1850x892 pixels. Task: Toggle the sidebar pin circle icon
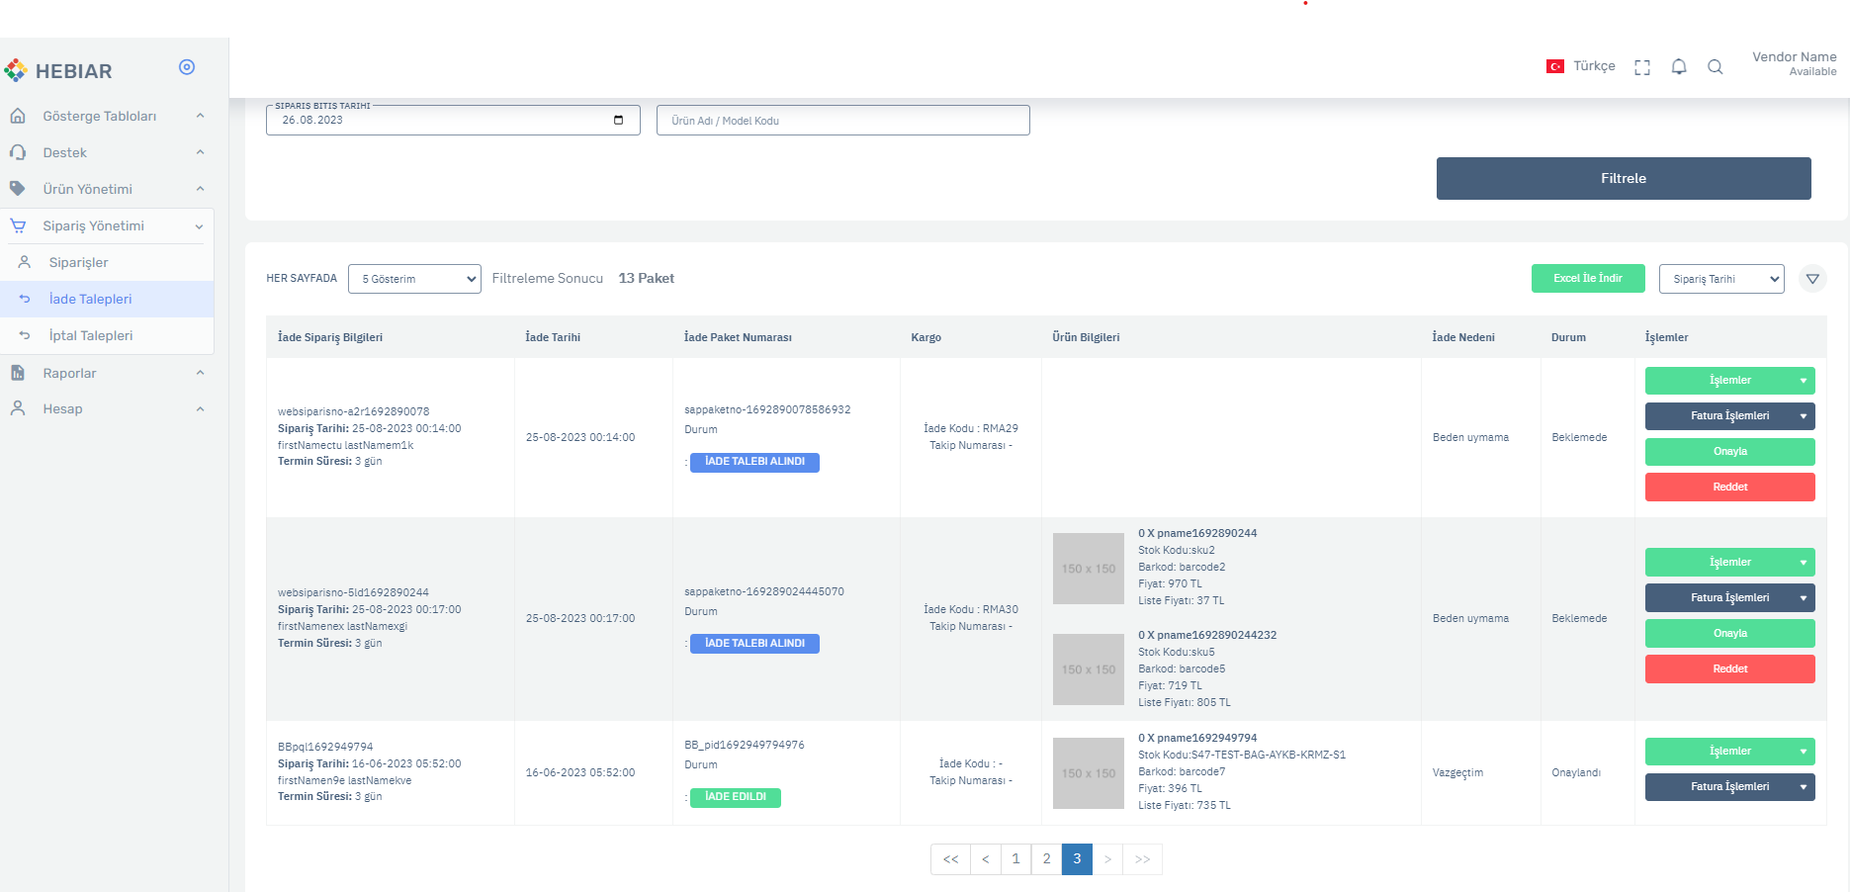(x=187, y=67)
